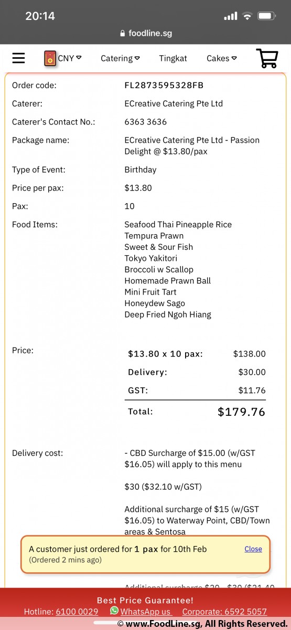
Task: Tap the battery status icon
Action: point(267,16)
